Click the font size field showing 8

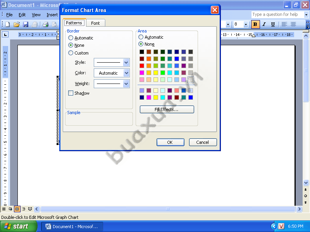pyautogui.click(x=238, y=24)
